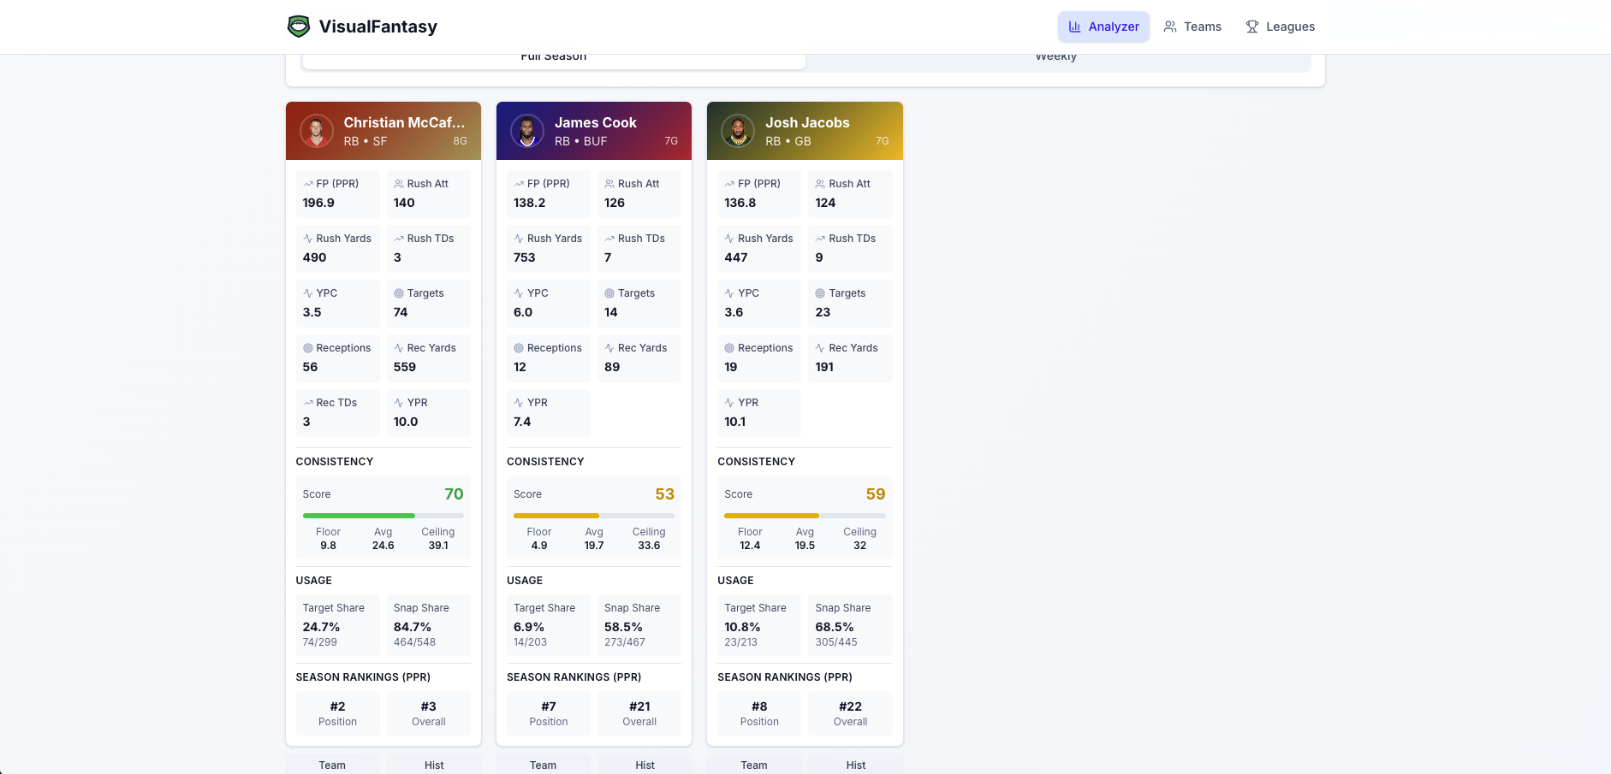Click the Targets icon in McCaffrey's card
The height and width of the screenshot is (774, 1611).
pos(399,293)
